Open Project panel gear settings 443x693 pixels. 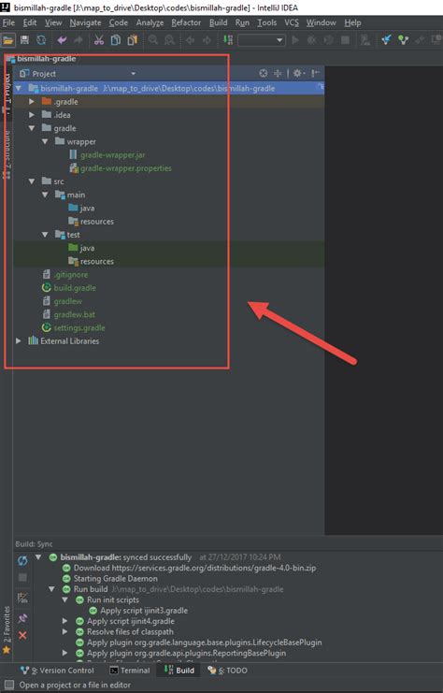pos(299,73)
